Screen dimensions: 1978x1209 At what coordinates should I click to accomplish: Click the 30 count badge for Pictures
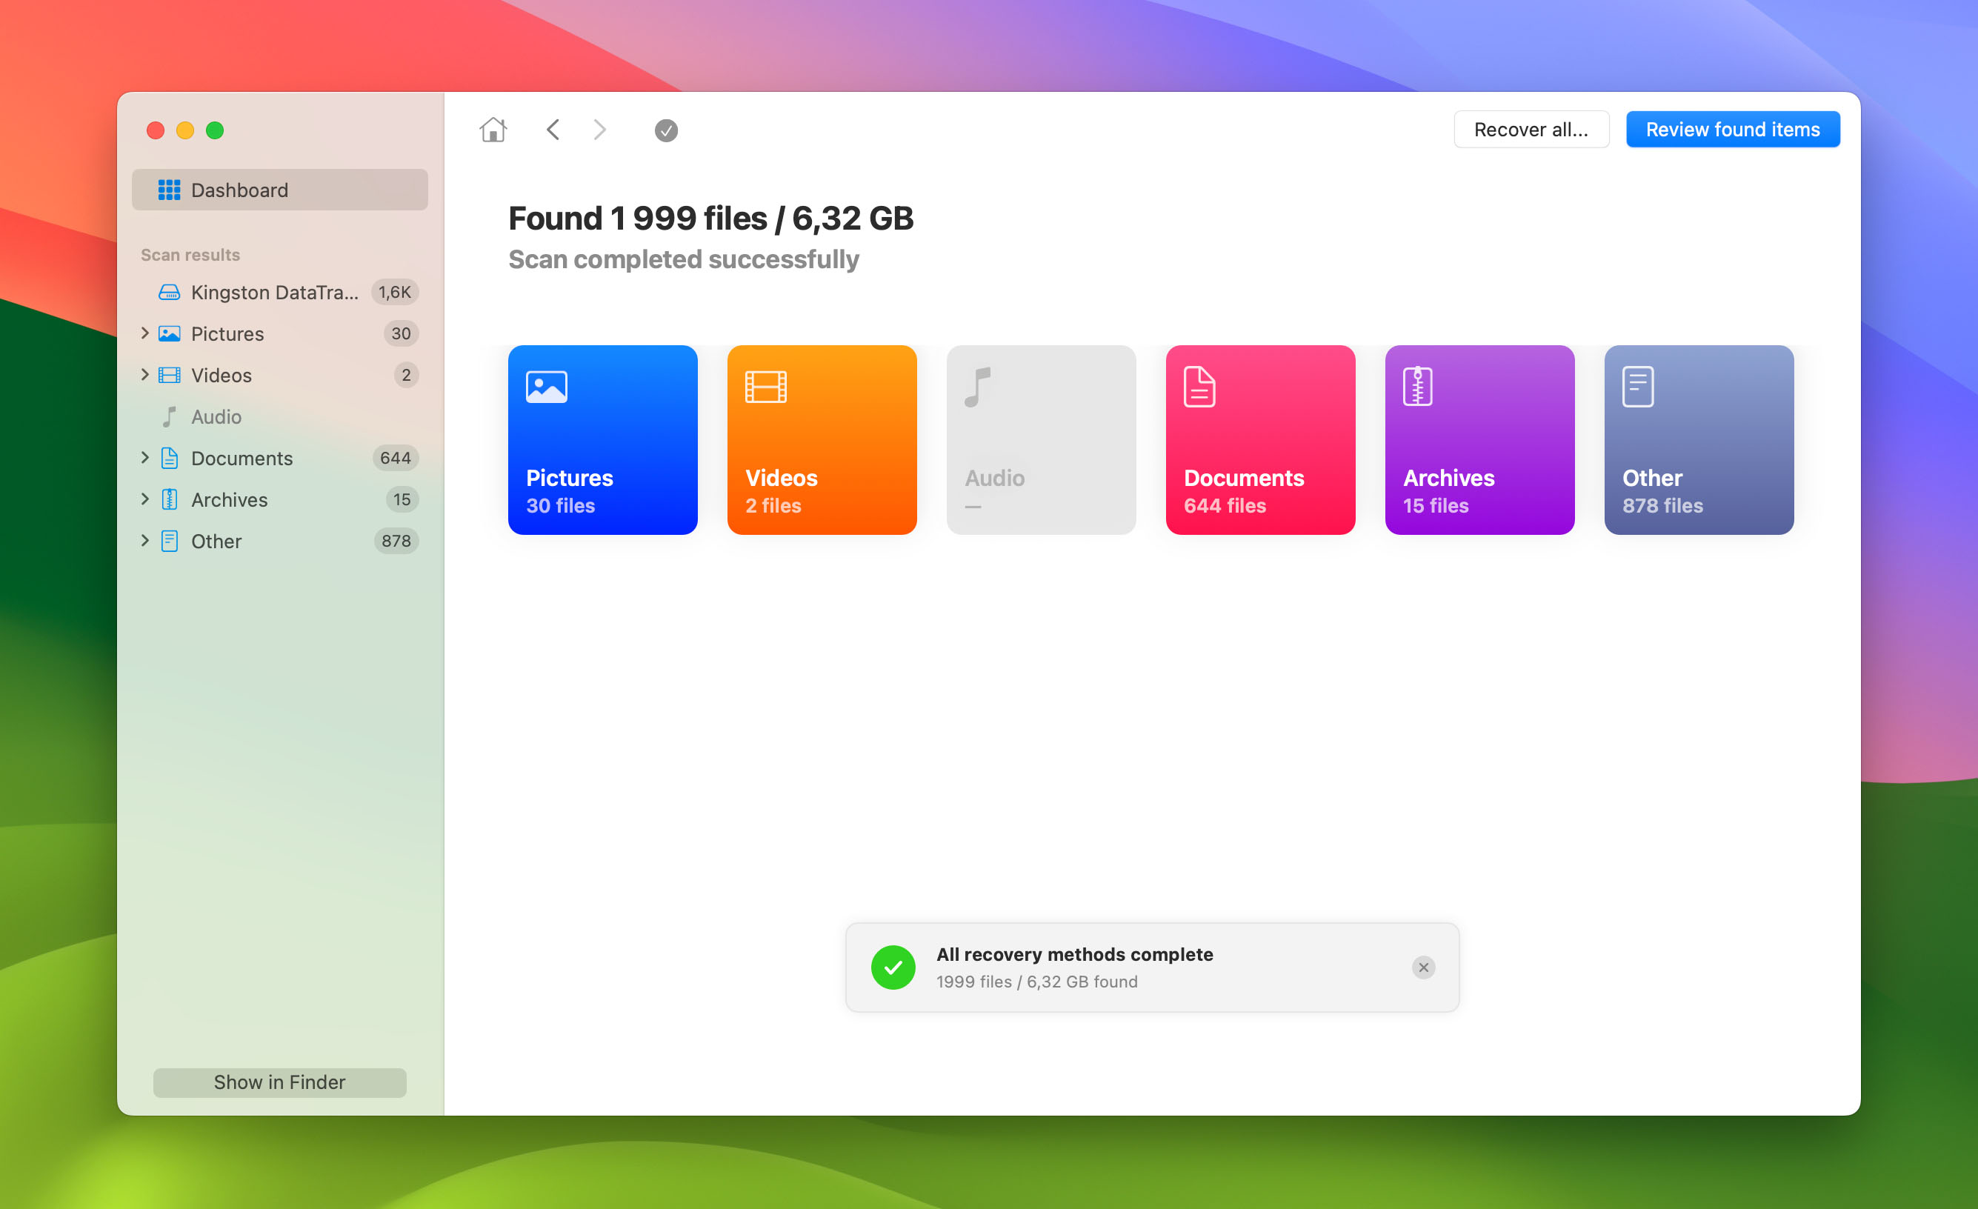click(x=401, y=333)
